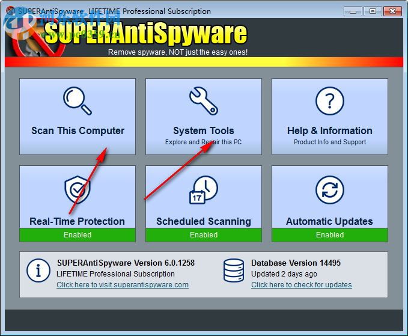Click 'SUPERAntiSpyware Version 6.0.1258' text
Viewport: 408px width, 336px height.
126,263
